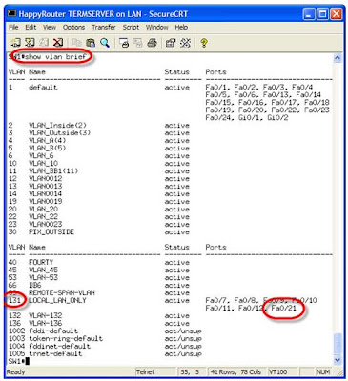Screen dimensions: 348x381
Task: Click the 'VLAN_B(5)' row name
Action: 48,148
